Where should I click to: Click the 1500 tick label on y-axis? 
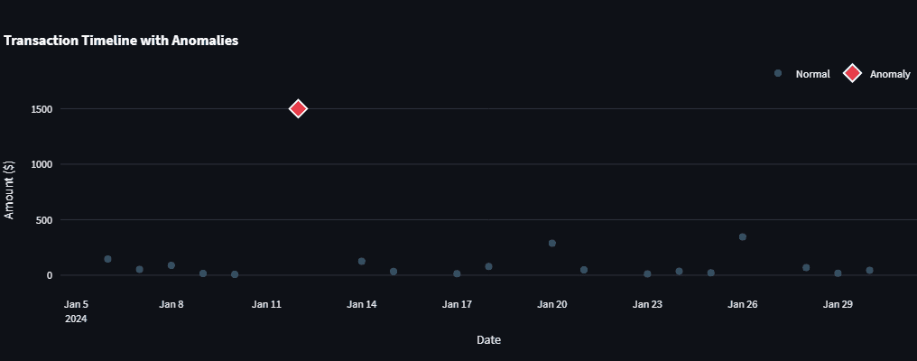pyautogui.click(x=41, y=109)
